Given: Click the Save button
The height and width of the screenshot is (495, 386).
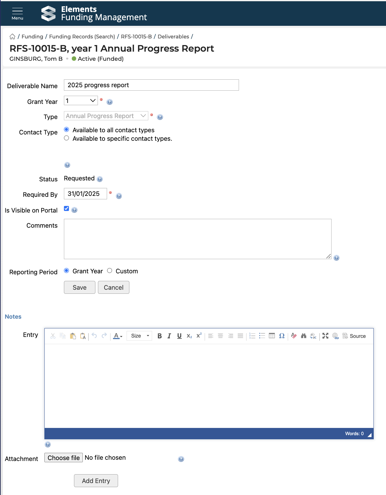Looking at the screenshot, I should pos(79,287).
